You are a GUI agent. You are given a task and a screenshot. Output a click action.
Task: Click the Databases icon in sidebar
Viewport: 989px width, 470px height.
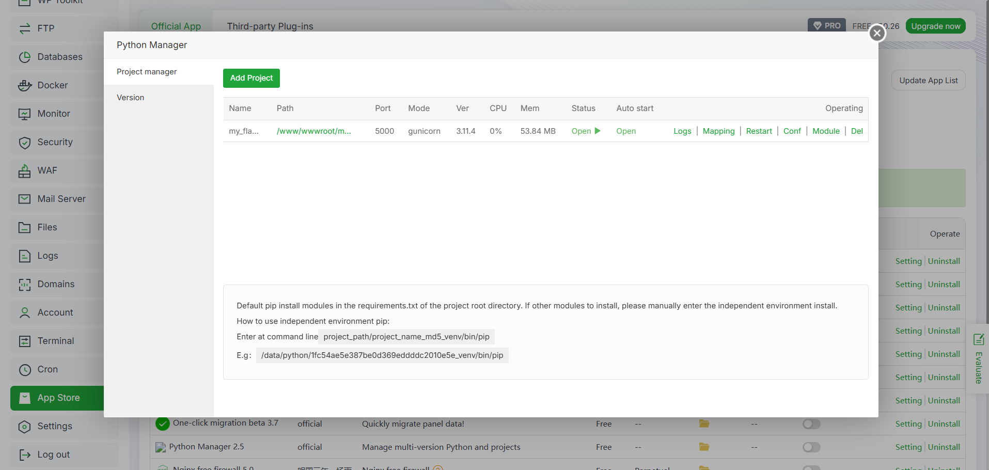pyautogui.click(x=25, y=57)
